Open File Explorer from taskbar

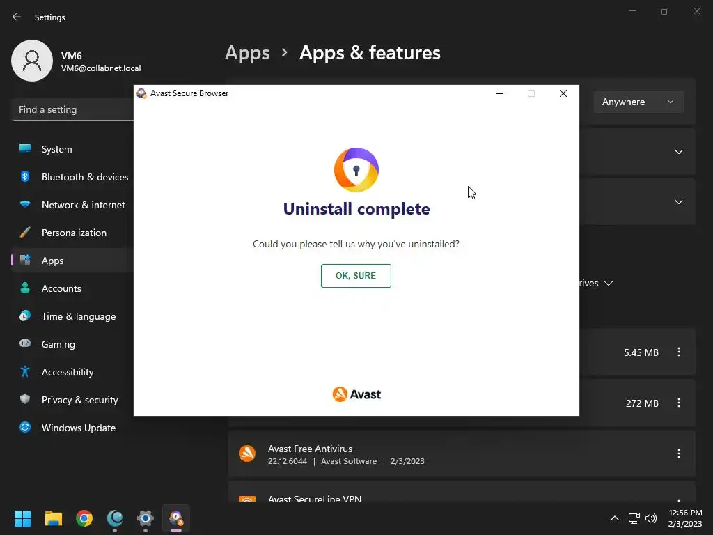tap(53, 518)
